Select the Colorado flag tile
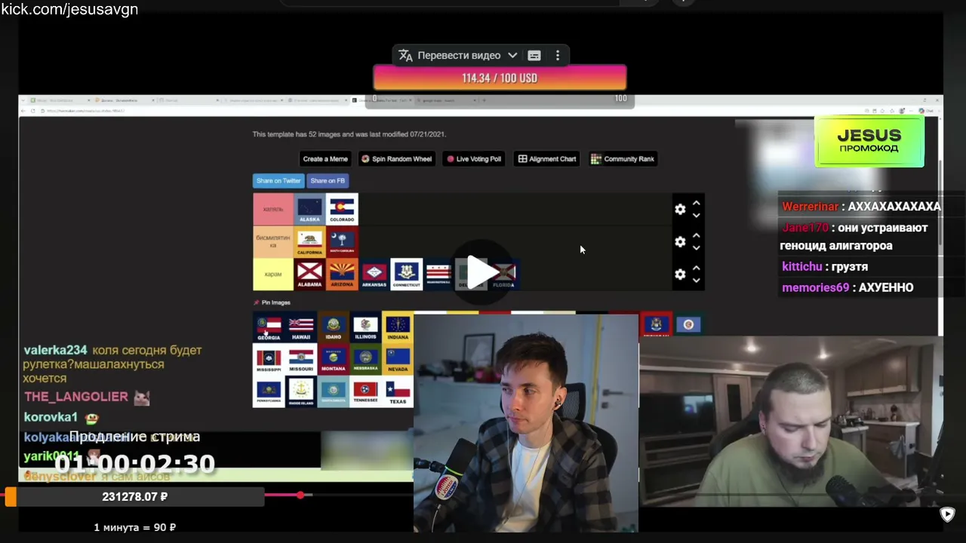This screenshot has width=966, height=543. 342,210
